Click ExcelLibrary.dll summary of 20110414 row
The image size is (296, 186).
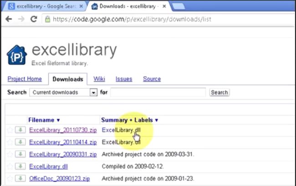click(121, 142)
